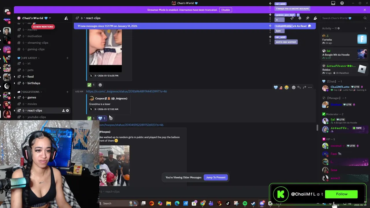Viewport: 370px width, 208px height.
Task: Open the Invite People icon beside Chaii's World
Action: click(66, 18)
